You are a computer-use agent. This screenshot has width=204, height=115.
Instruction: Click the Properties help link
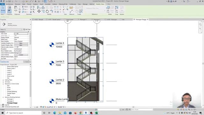[4, 62]
